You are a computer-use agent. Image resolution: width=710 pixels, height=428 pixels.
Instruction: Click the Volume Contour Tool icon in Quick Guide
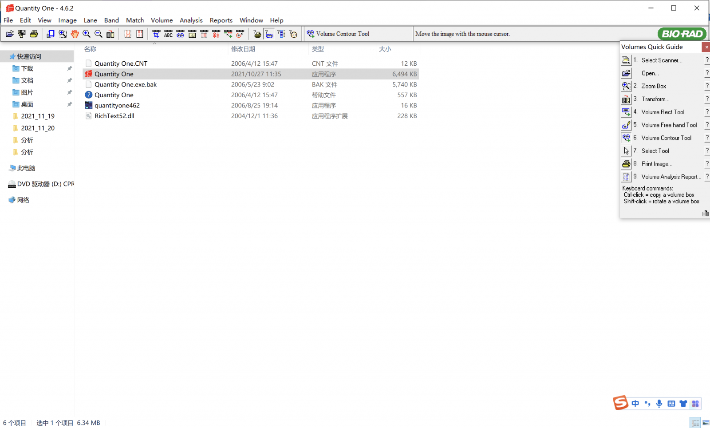626,138
